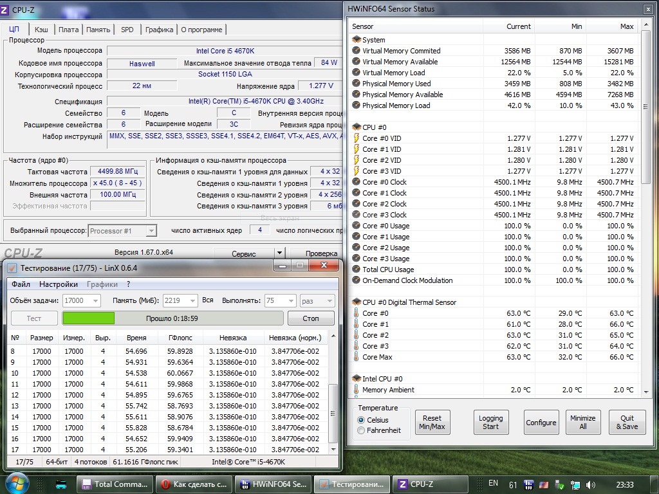Expand the Объём задачи 17000 dropdown
The height and width of the screenshot is (494, 659).
click(x=96, y=301)
